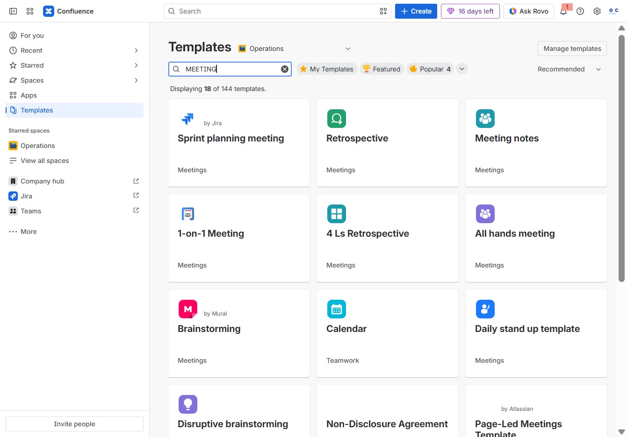
Task: Select the Calendar template title
Action: tap(346, 329)
